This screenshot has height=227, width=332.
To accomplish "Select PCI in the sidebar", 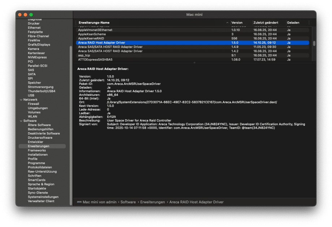I will click(x=30, y=62).
